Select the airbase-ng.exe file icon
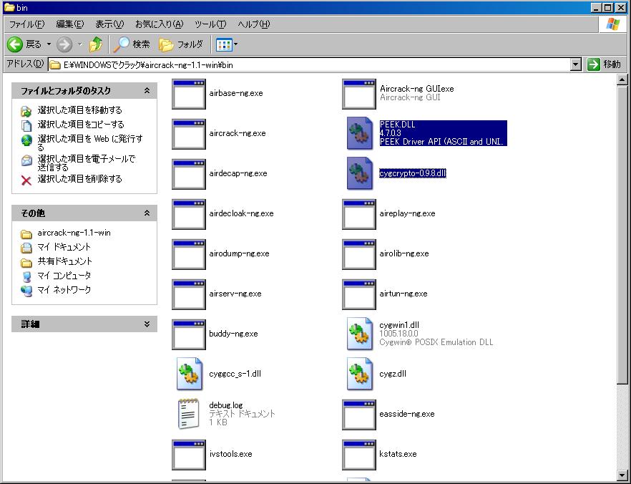 (189, 94)
